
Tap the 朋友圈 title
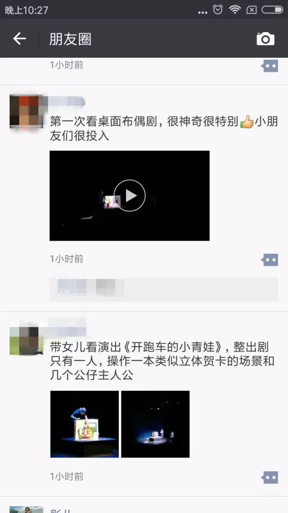[70, 39]
